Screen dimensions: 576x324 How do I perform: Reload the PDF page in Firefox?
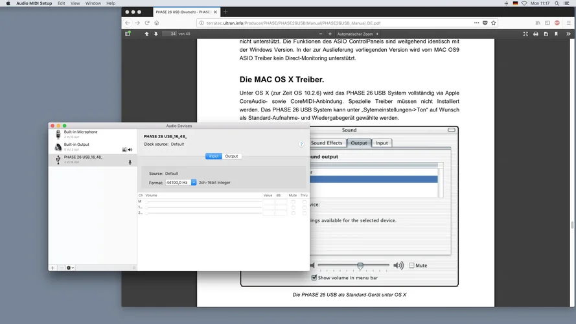pos(147,23)
